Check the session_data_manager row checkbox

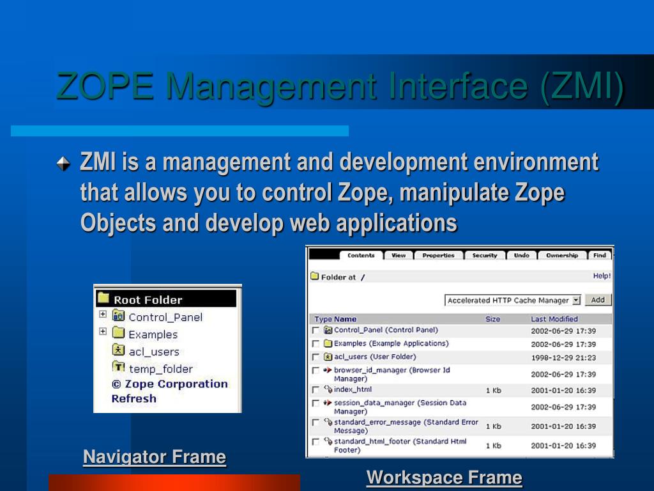(316, 403)
